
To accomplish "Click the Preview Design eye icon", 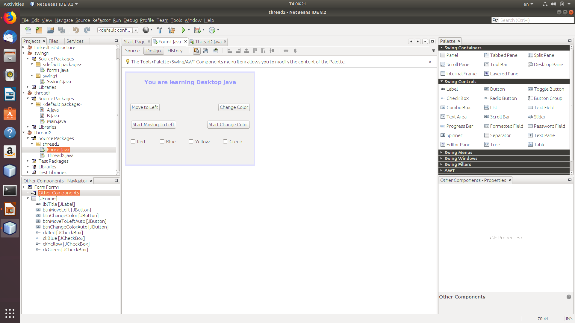I will [x=215, y=51].
